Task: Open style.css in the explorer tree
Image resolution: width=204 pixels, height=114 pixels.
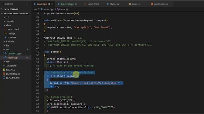Action: point(12,37)
